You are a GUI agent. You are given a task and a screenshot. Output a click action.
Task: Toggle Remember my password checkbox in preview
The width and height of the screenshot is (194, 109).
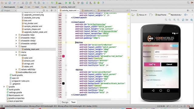pos(144,71)
